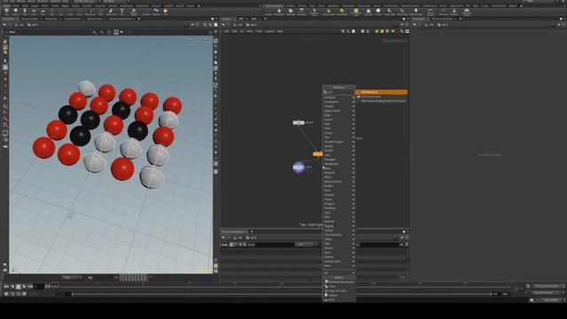This screenshot has width=567, height=319.
Task: Click geo1 in network editor path bar
Action: (251, 25)
